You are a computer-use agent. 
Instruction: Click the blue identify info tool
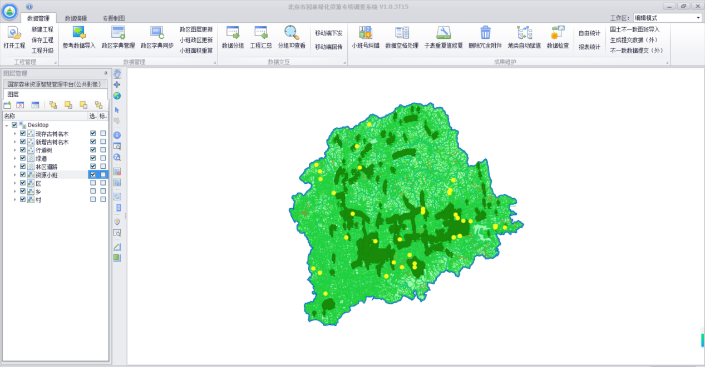(117, 135)
